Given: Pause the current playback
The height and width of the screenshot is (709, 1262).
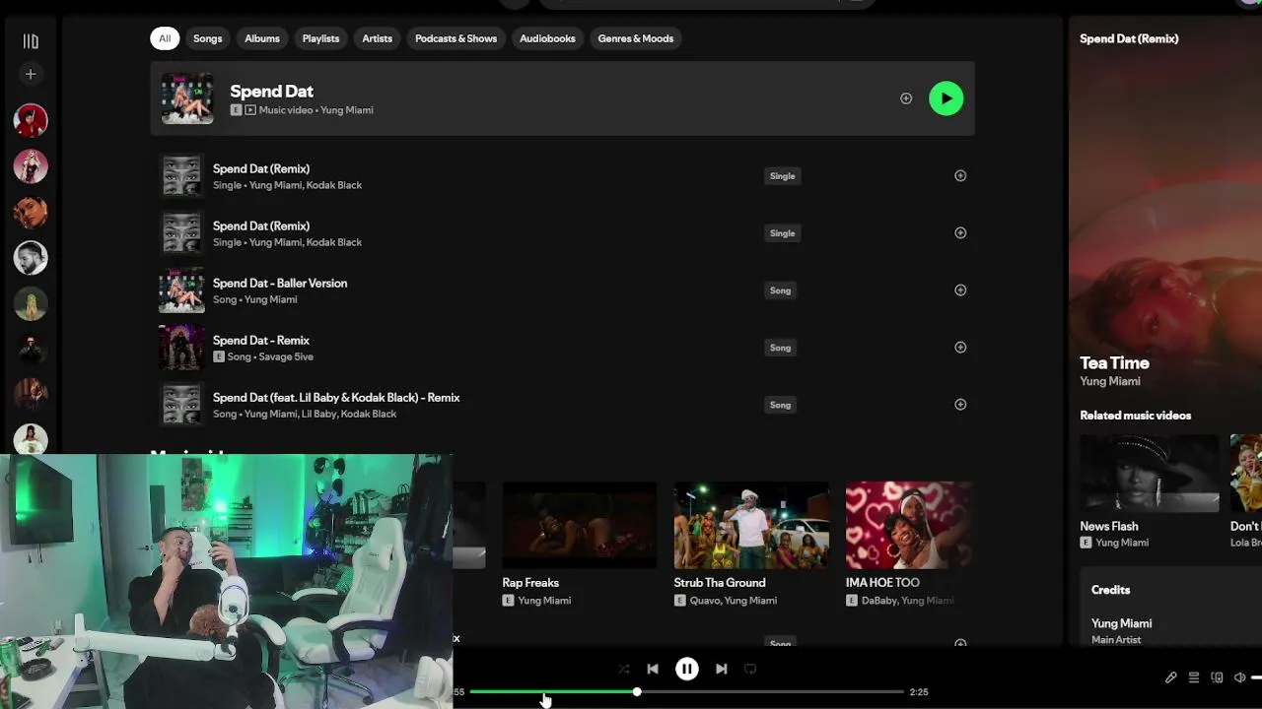Looking at the screenshot, I should pos(687,669).
